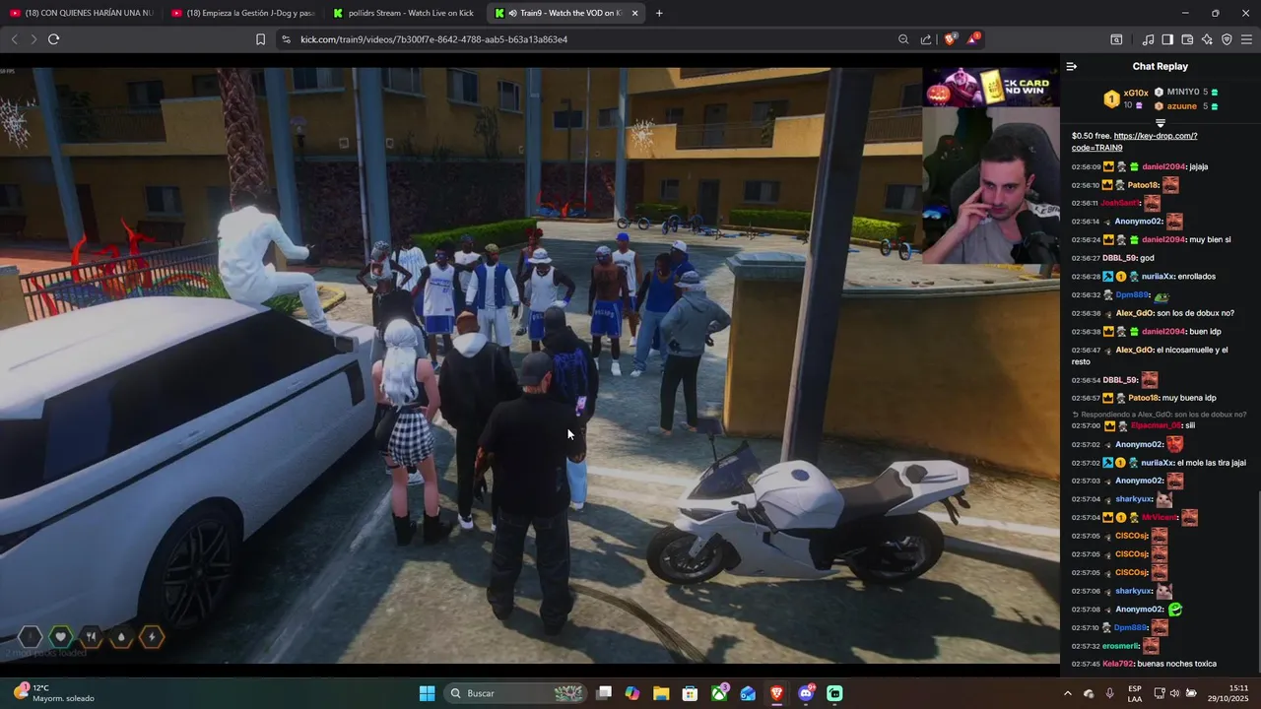Open Brave Rewards triangle icon

click(x=973, y=39)
